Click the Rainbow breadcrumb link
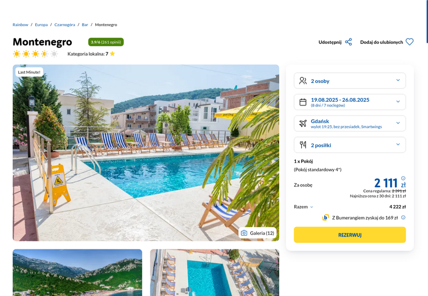 tap(20, 25)
